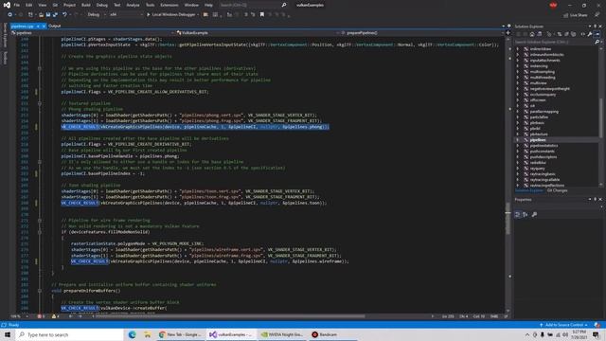606x341 pixels.
Task: Open File Explorer from taskbar
Action: click(x=148, y=334)
